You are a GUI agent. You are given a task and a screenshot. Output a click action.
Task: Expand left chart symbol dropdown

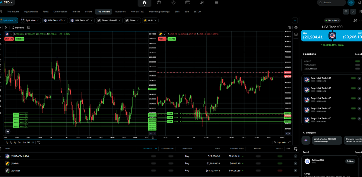coord(11,34)
